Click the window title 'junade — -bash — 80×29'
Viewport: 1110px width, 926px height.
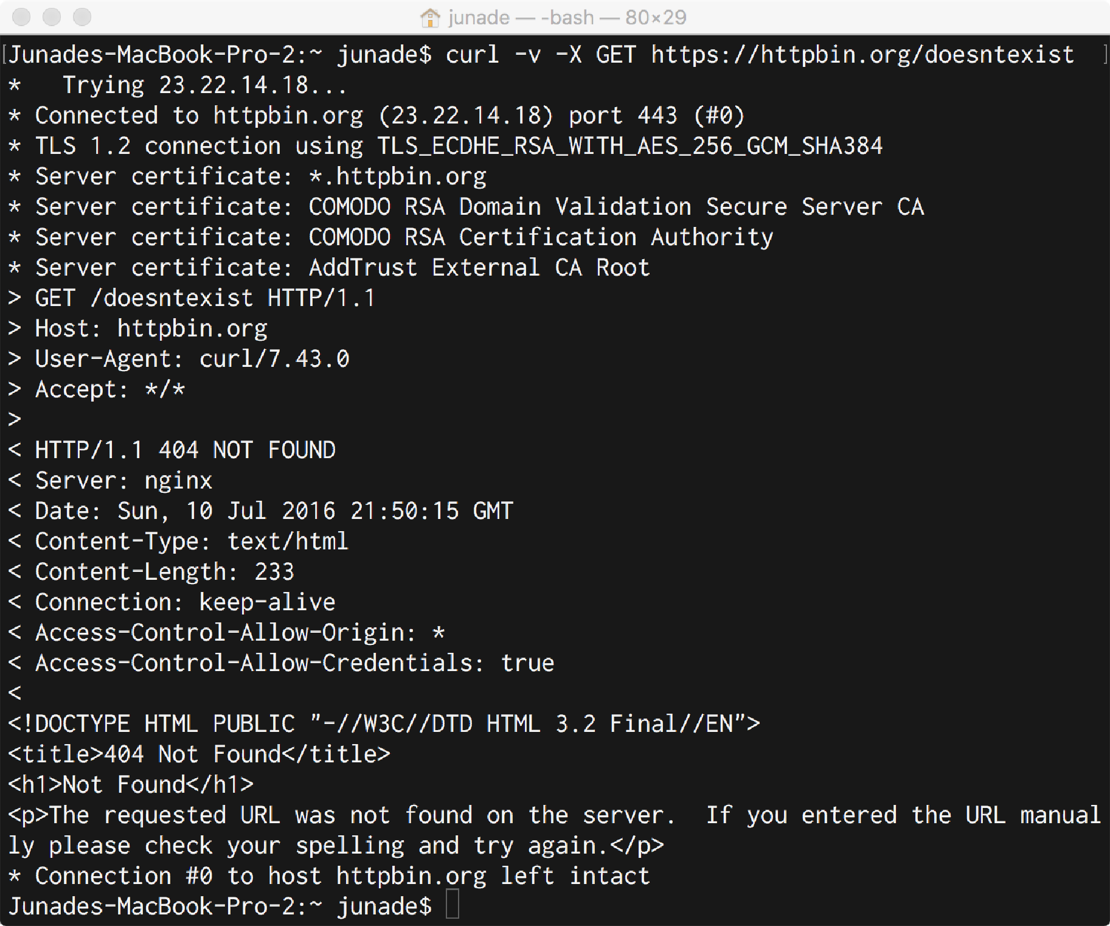click(x=567, y=18)
